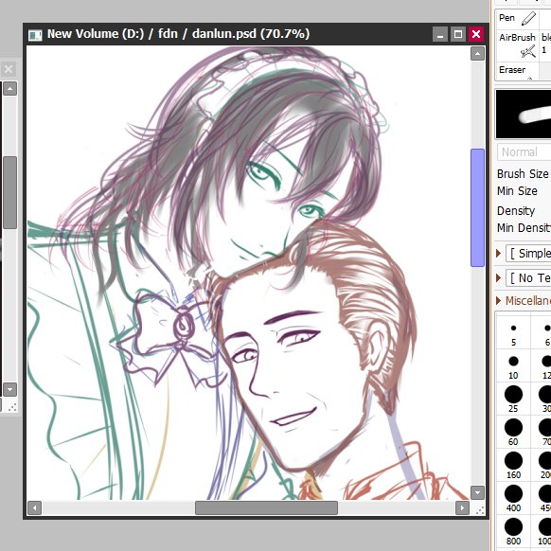Viewport: 551px width, 551px height.
Task: Click the brush stroke preview thumbnail
Action: pos(524,114)
